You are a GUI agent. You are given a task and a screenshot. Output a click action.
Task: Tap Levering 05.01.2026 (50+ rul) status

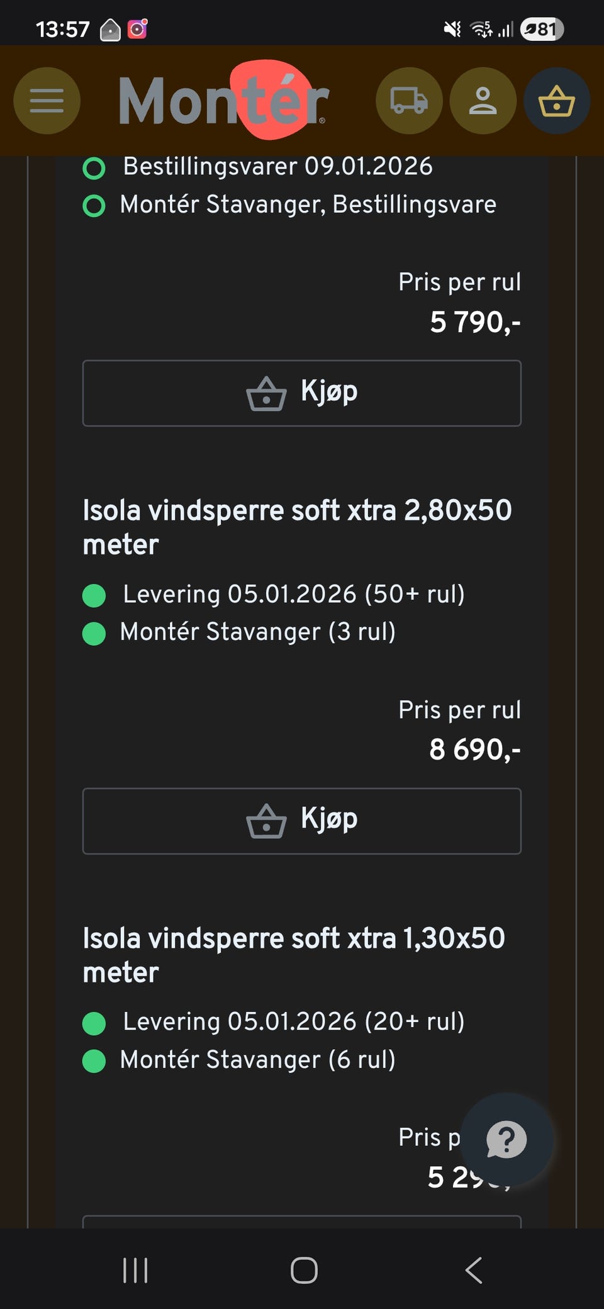293,594
